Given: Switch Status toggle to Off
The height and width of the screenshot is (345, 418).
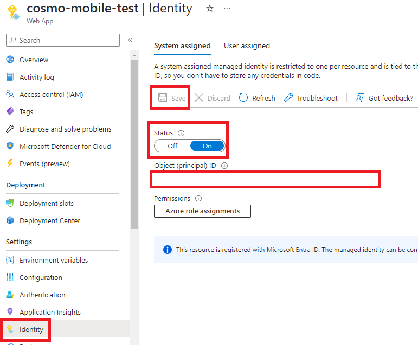Looking at the screenshot, I should click(172, 146).
